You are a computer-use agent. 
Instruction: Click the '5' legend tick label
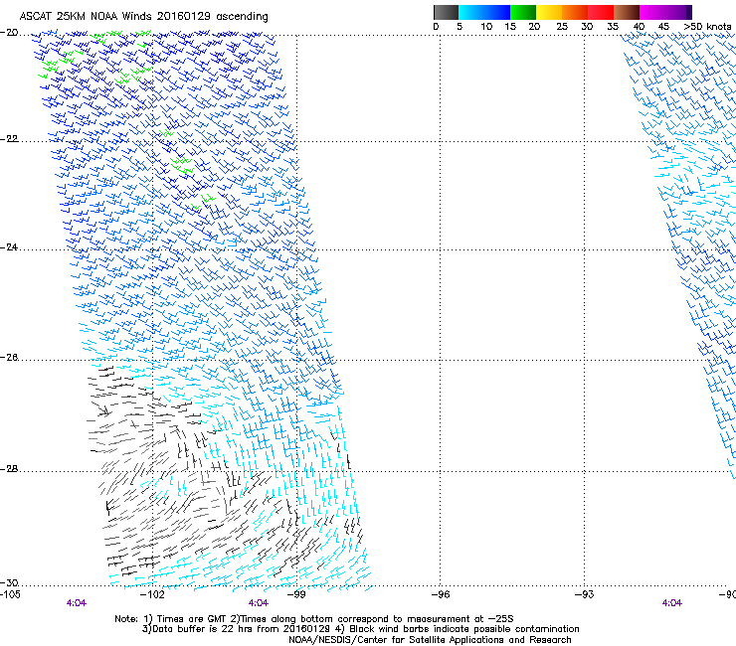pyautogui.click(x=460, y=27)
